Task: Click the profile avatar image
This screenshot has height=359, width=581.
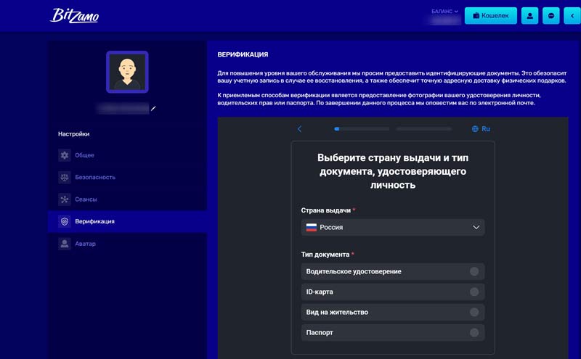Action: [127, 72]
